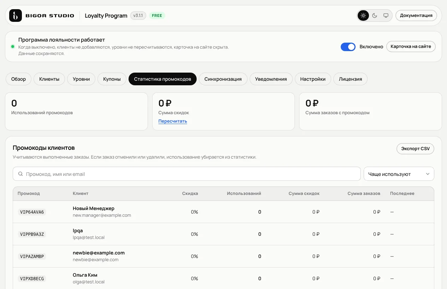447x289 pixels.
Task: Click the 'Промокоды клиентов' heading
Action: pos(44,148)
